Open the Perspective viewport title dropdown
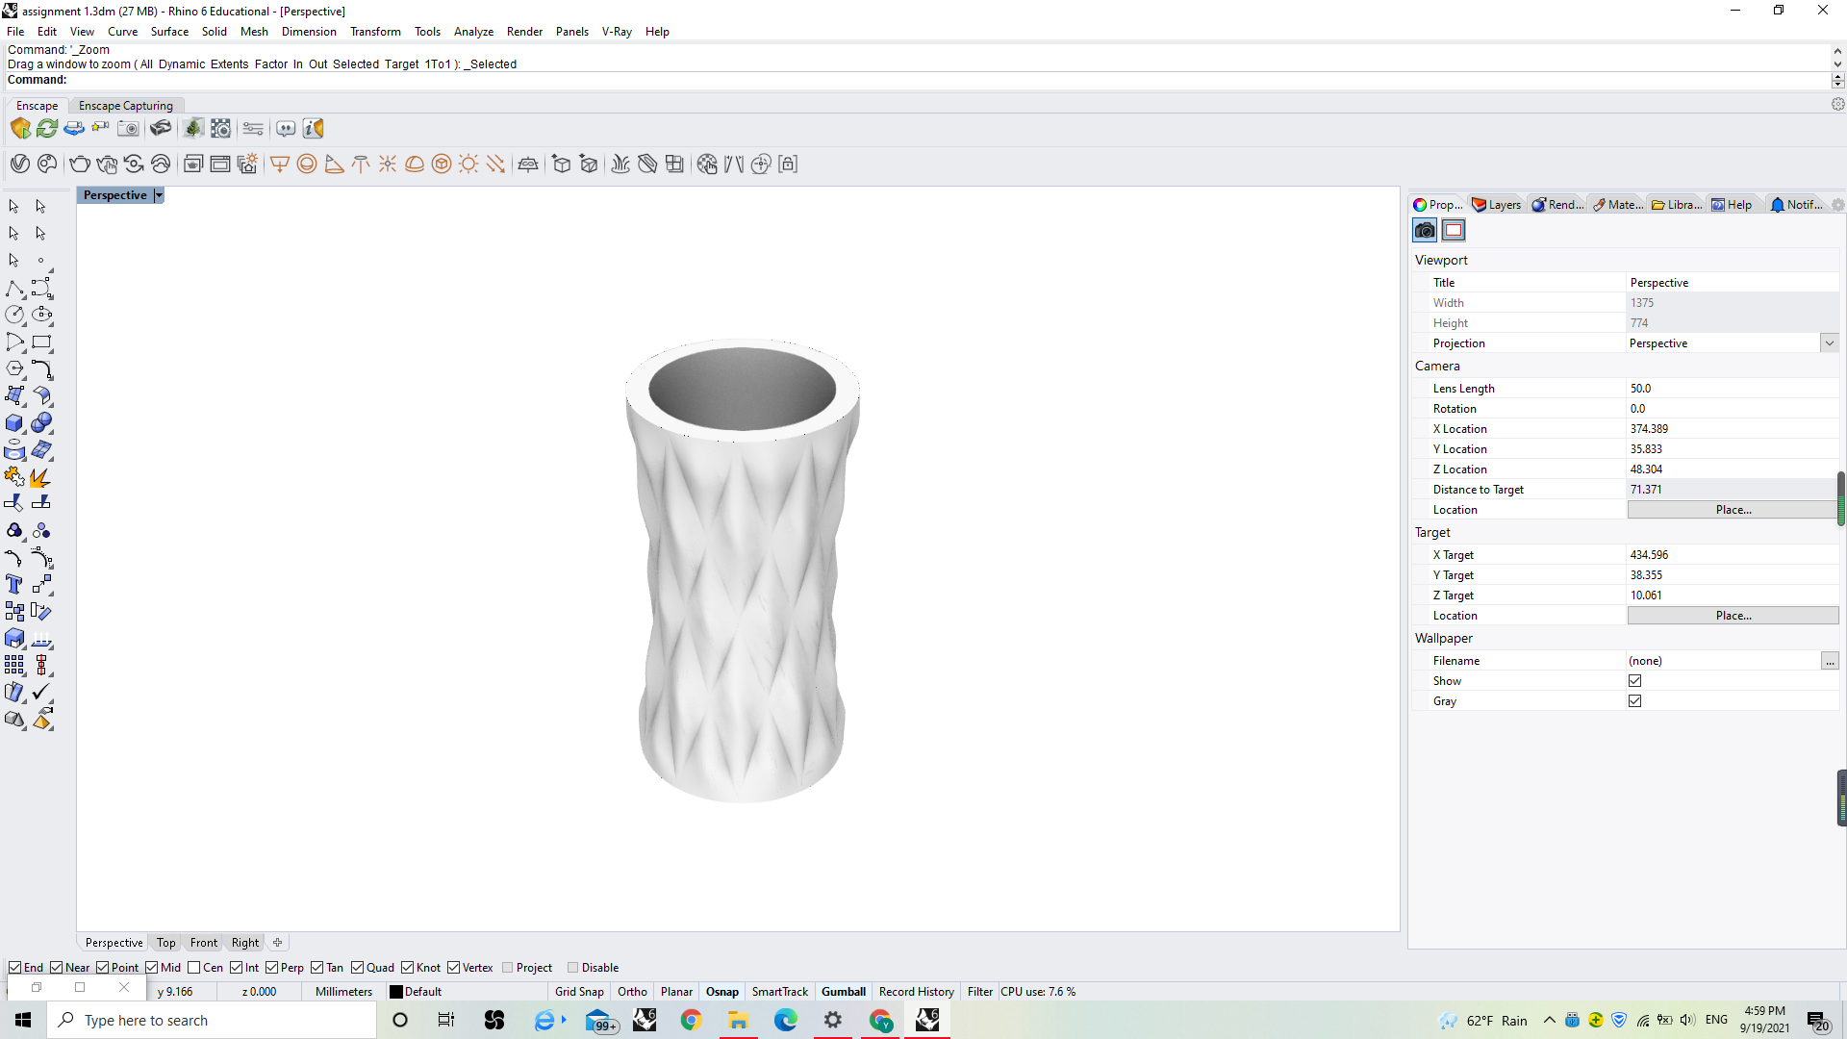The width and height of the screenshot is (1847, 1039). [159, 195]
